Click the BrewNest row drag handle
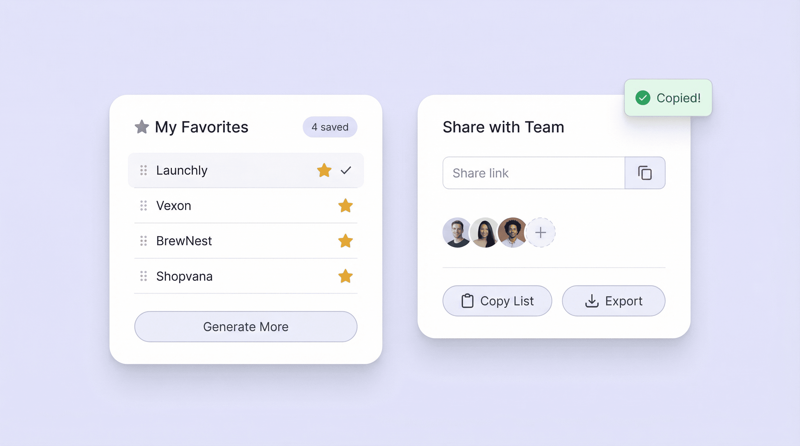The image size is (800, 446). tap(144, 241)
